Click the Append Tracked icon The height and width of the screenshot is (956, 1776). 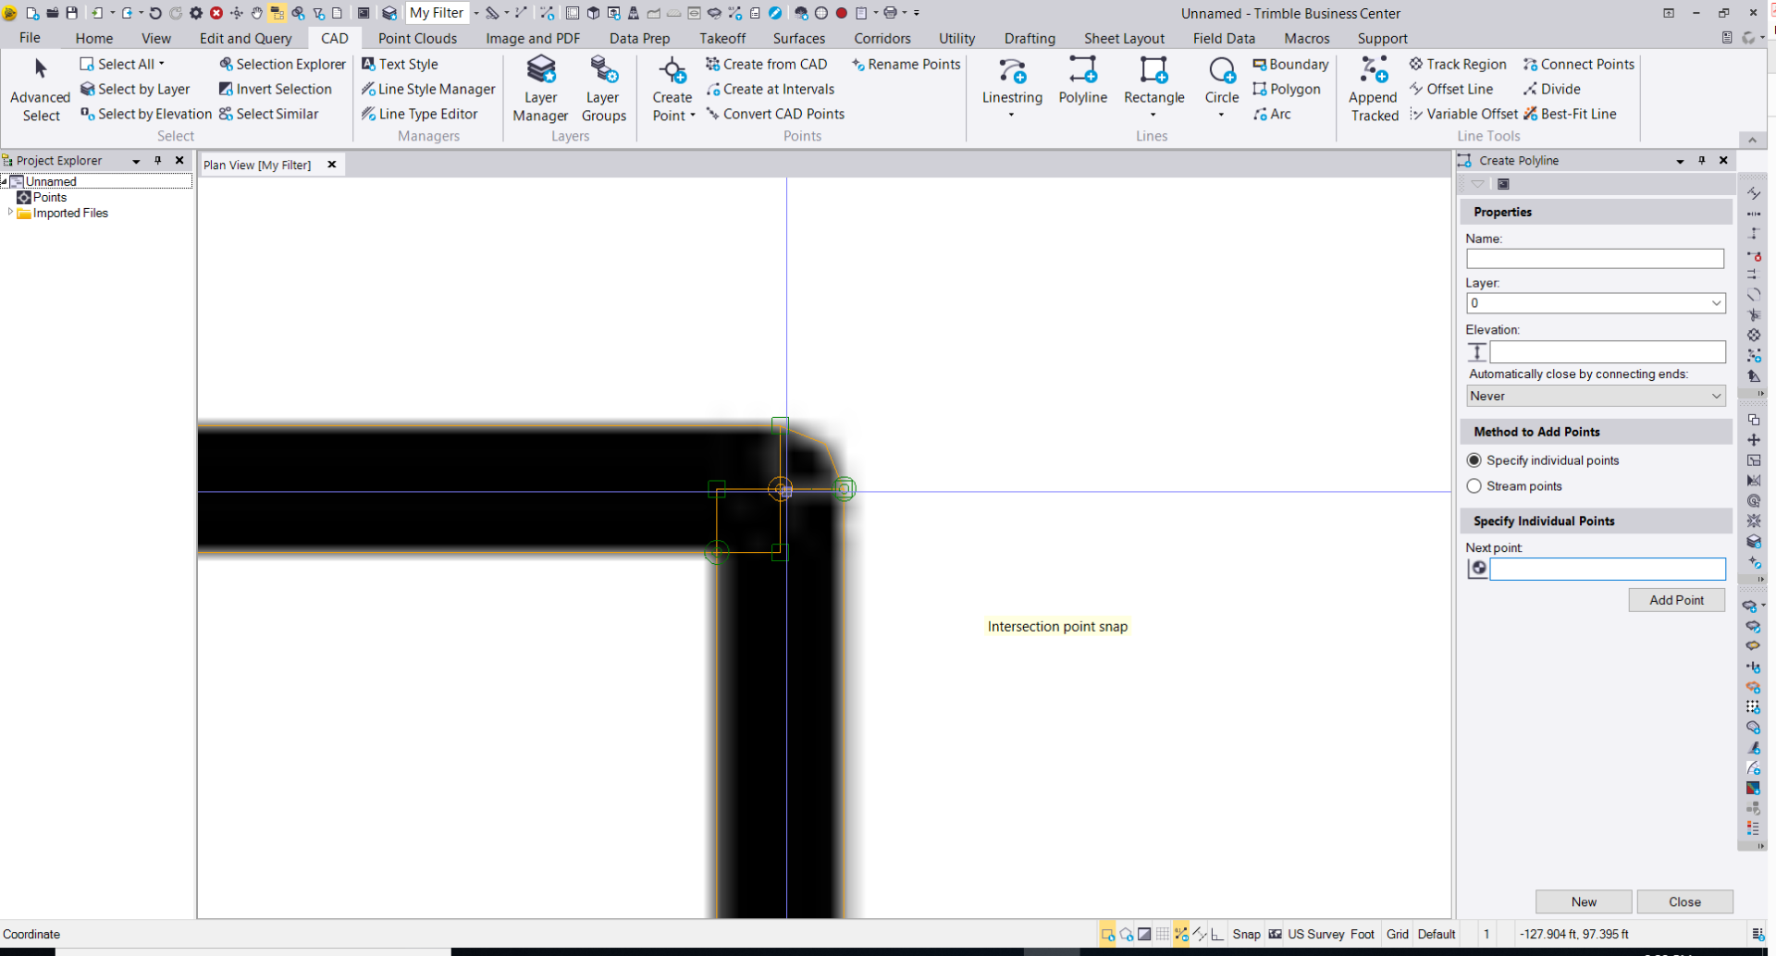[x=1374, y=71]
